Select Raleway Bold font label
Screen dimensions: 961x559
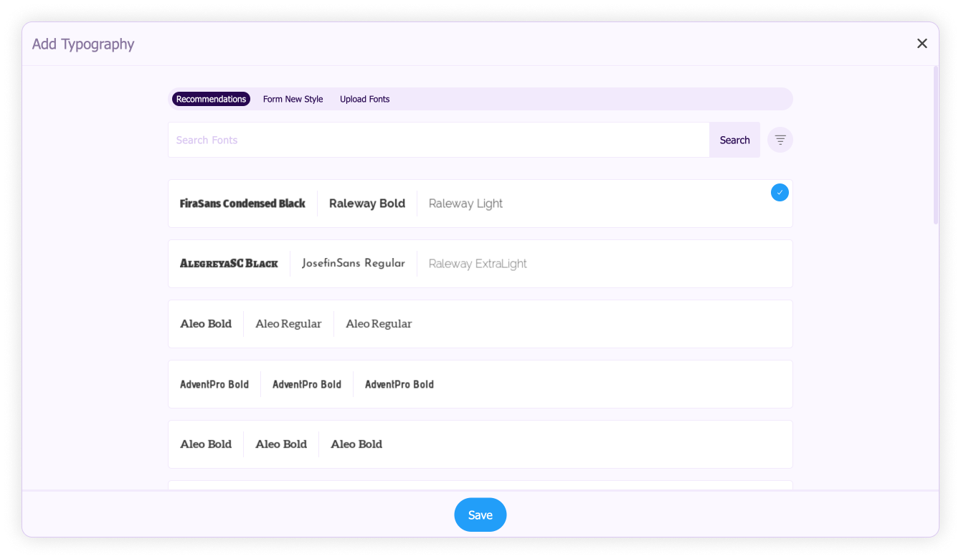coord(367,204)
